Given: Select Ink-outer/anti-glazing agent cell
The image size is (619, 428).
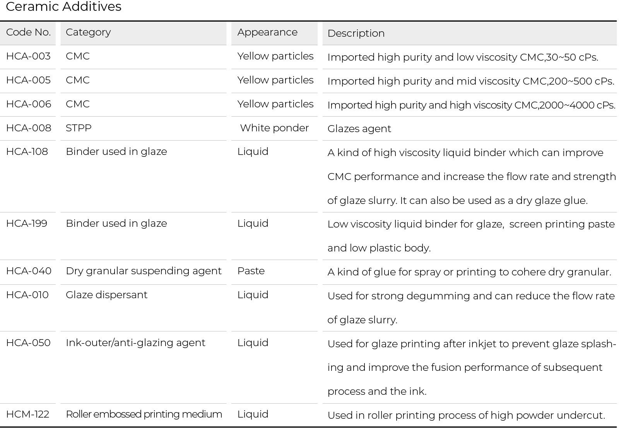Looking at the screenshot, I should pos(135,343).
